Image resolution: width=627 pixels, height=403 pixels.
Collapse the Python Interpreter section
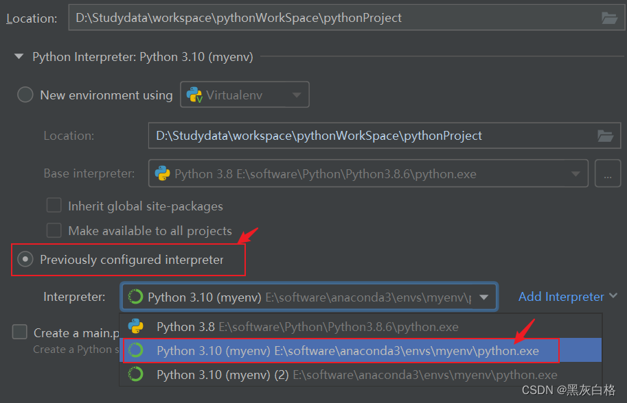19,57
